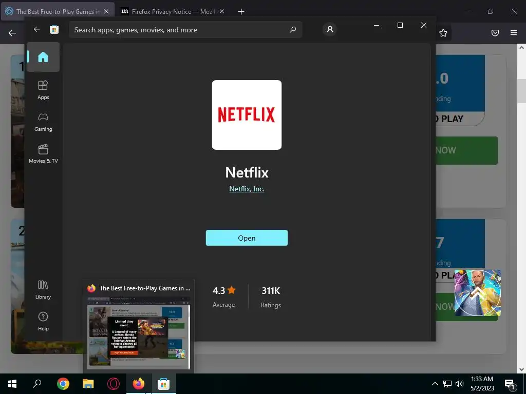Click the Store back arrow
This screenshot has width=526, height=394.
(36, 29)
